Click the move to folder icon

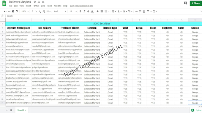pyautogui.click(x=39, y=2)
